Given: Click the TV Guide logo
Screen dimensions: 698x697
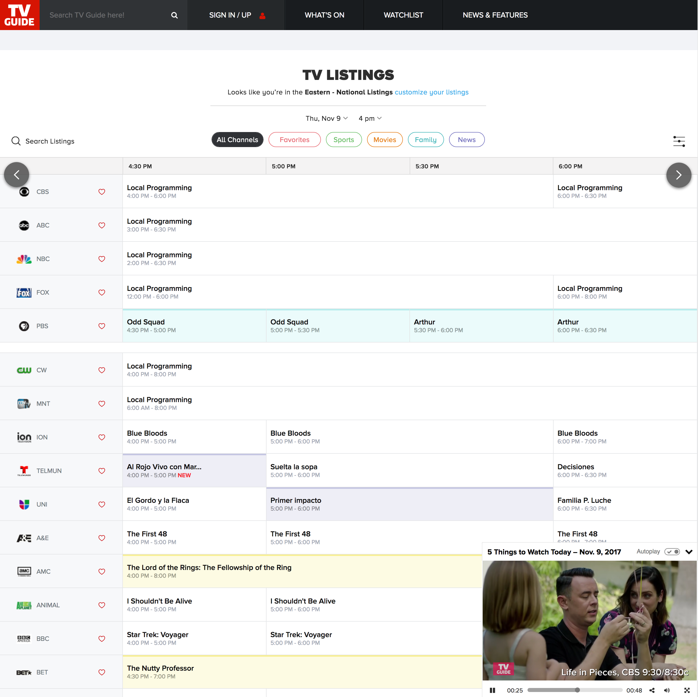Looking at the screenshot, I should point(20,15).
